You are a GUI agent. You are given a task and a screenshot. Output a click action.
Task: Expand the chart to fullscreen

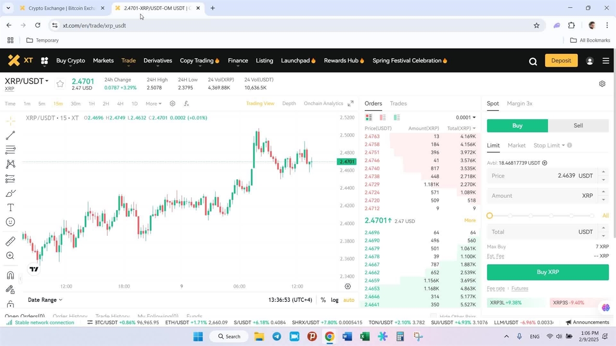click(x=350, y=104)
